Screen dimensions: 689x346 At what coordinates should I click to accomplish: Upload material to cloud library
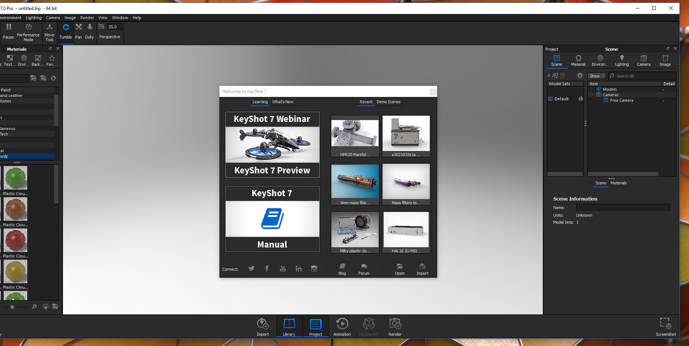46,307
